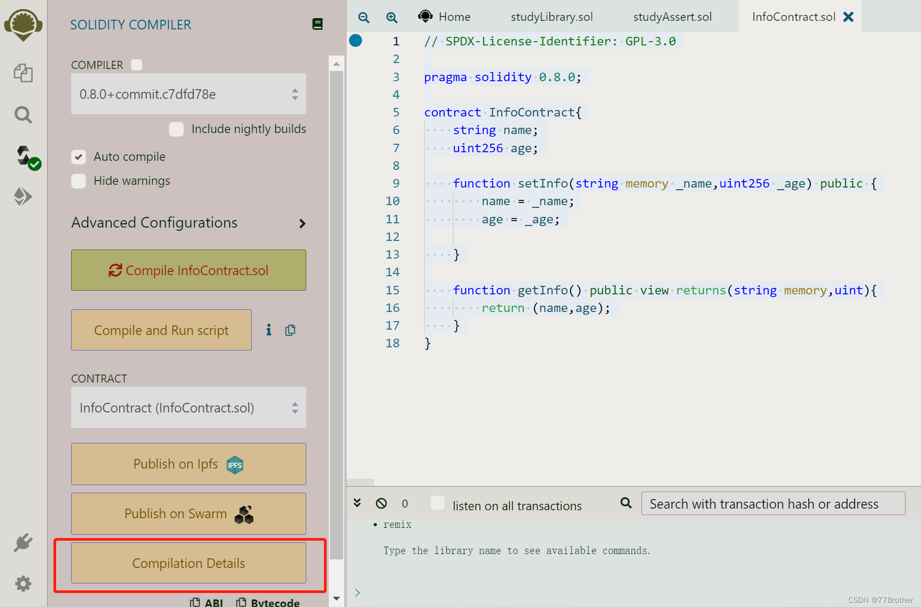
Task: Toggle listen on all transactions
Action: click(438, 503)
